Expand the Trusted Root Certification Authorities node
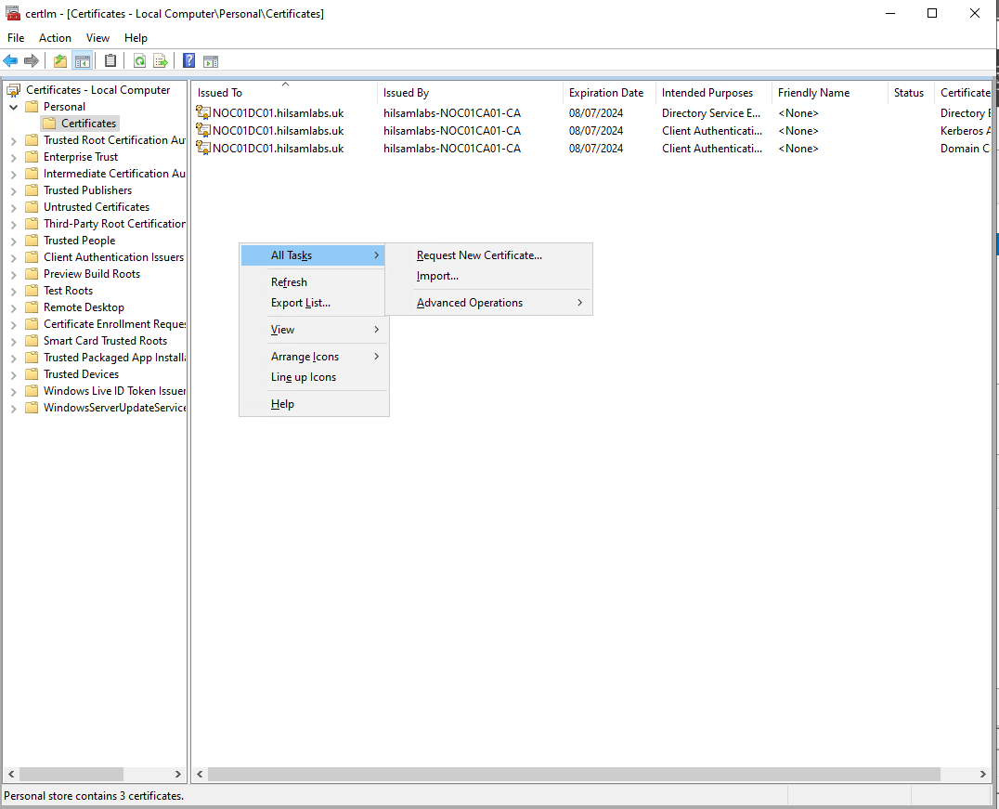 (13, 141)
